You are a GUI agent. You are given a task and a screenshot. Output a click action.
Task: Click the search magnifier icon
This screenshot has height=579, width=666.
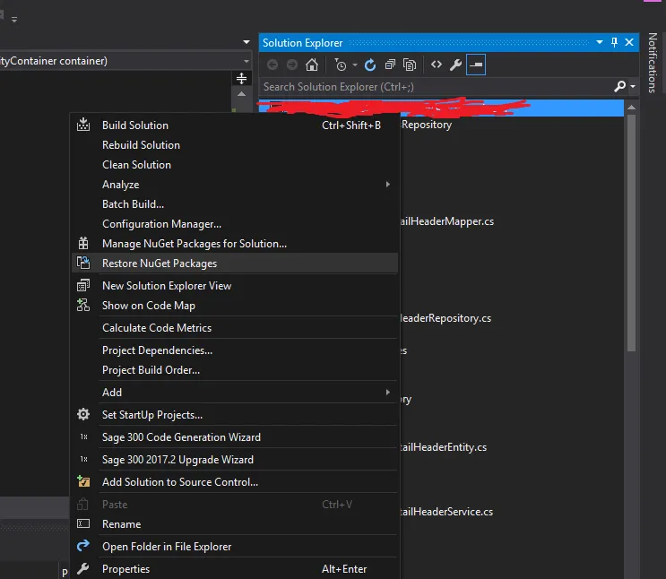[x=619, y=87]
